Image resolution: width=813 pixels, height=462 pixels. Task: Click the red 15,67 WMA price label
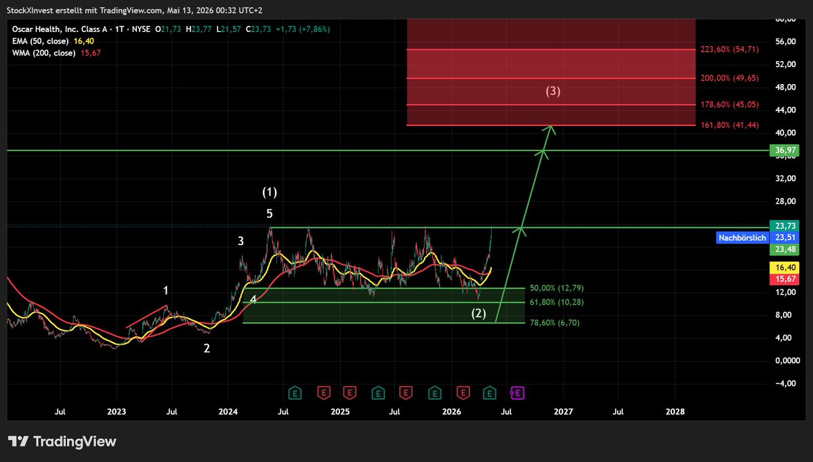[x=785, y=279]
